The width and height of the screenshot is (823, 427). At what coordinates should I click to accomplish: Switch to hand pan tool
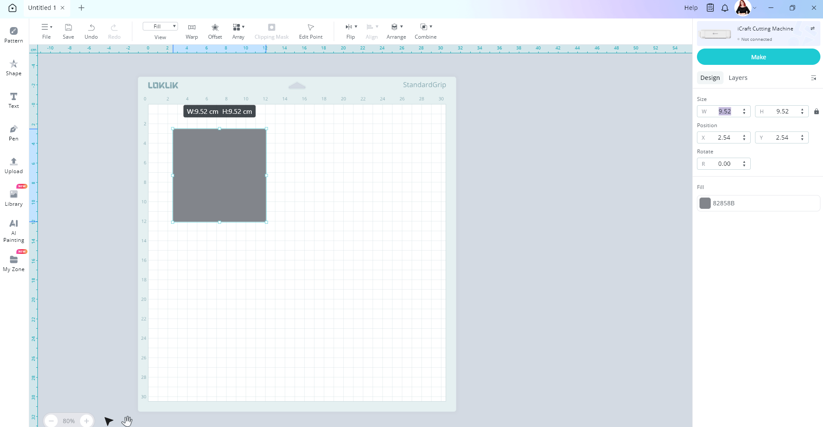coord(126,421)
